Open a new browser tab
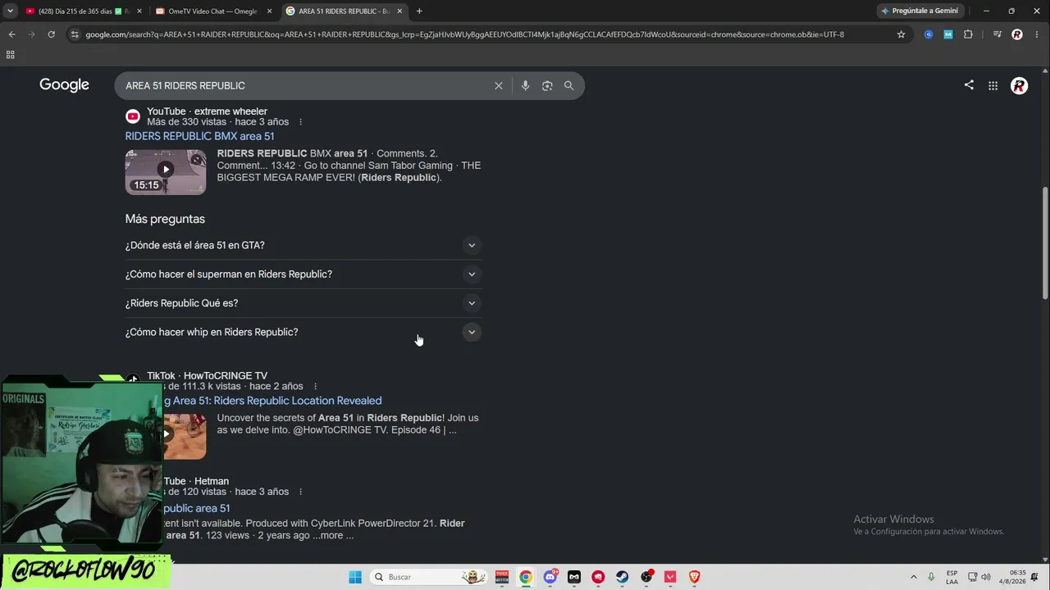This screenshot has height=590, width=1050. [419, 11]
